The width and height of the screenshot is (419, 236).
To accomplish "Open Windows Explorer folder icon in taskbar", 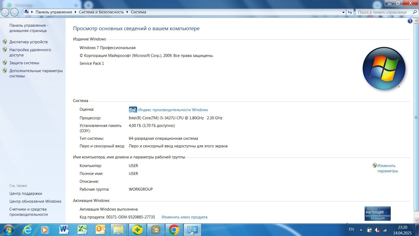I will coord(118,230).
